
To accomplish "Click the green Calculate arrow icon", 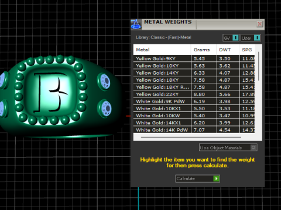I will coord(216,178).
